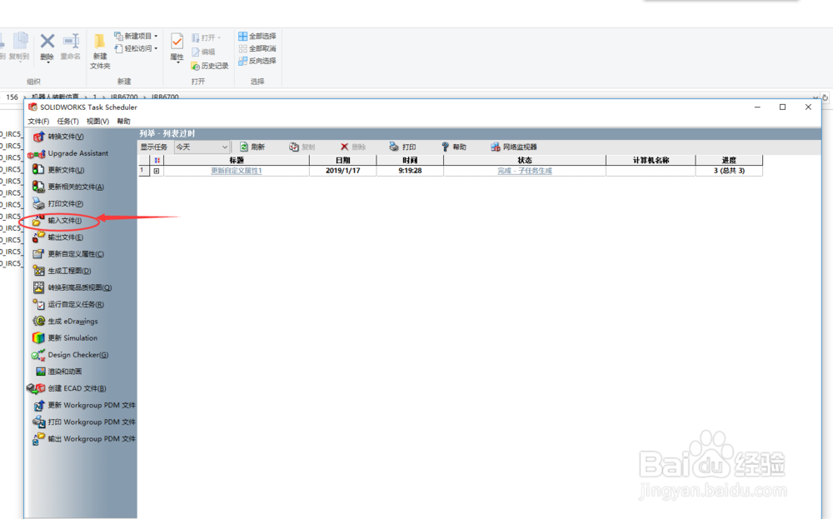
Task: Click 重命名 in Explorer ribbon
Action: tap(70, 47)
